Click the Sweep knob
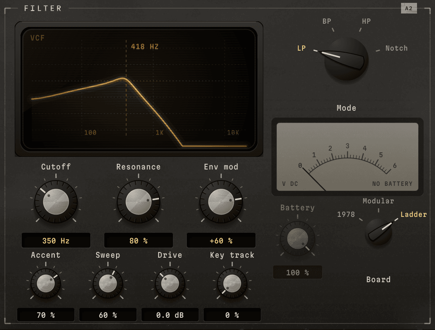The image size is (435, 330). (108, 283)
